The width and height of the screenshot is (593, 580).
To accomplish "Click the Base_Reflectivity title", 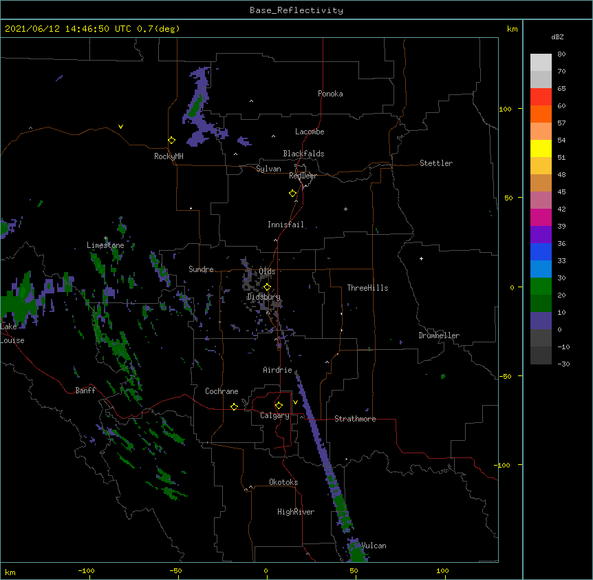I will [296, 10].
